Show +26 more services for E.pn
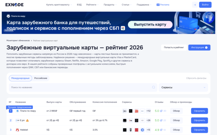The image size is (217, 135). pyautogui.click(x=148, y=120)
